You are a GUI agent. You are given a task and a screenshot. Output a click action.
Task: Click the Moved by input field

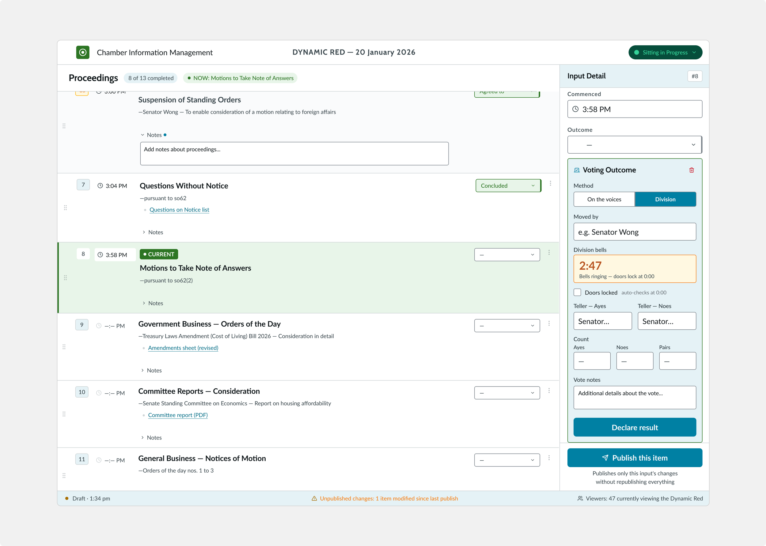point(635,232)
